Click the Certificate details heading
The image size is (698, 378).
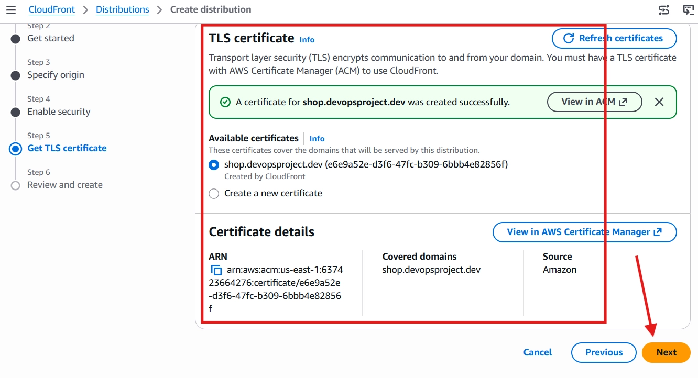[x=261, y=232]
